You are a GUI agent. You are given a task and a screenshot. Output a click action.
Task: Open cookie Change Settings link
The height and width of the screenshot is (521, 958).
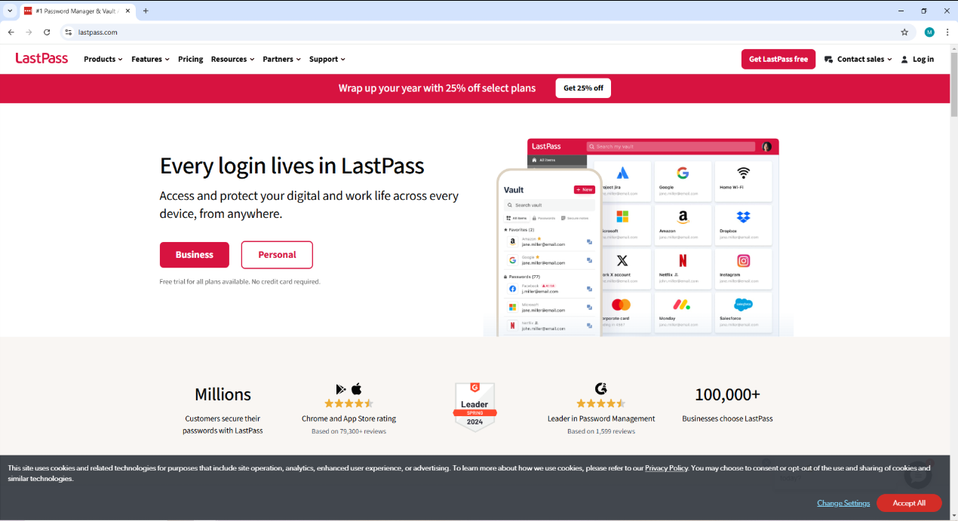(843, 503)
